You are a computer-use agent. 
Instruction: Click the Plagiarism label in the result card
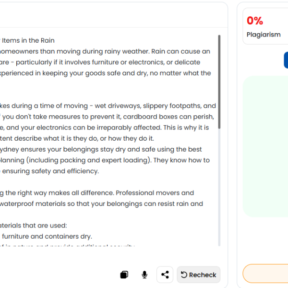point(264,35)
